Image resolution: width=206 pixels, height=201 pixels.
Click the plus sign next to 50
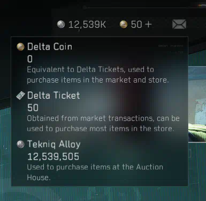coord(148,25)
